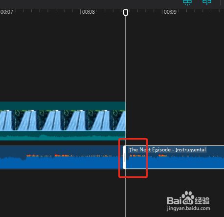Toggle the teal snapping icon with dots beneath
224x217 pixels.
187,2
